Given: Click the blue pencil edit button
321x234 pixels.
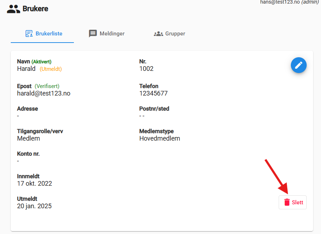Looking at the screenshot, I should (298, 65).
